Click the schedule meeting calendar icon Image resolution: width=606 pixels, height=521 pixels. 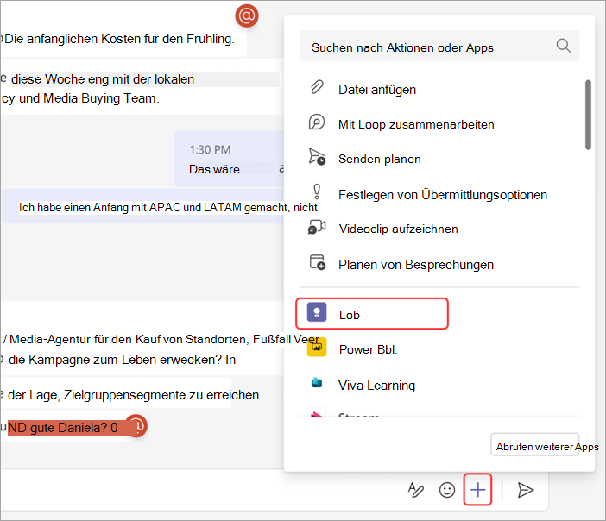pos(318,262)
